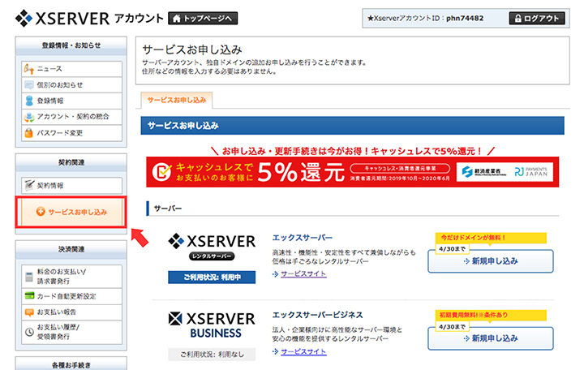
Task: Open 契約情報 in the sidebar
Action: [x=71, y=185]
